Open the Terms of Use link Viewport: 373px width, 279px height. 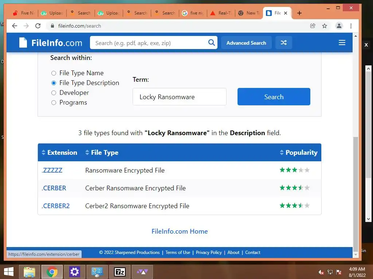click(178, 252)
